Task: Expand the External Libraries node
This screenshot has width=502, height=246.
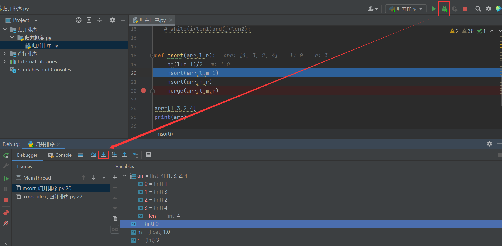Action: (5, 61)
